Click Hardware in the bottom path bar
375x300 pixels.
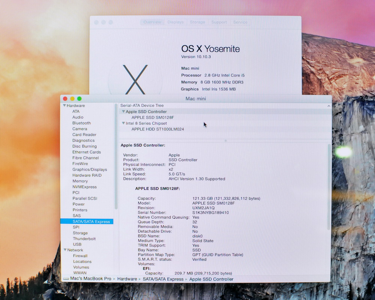pyautogui.click(x=127, y=279)
